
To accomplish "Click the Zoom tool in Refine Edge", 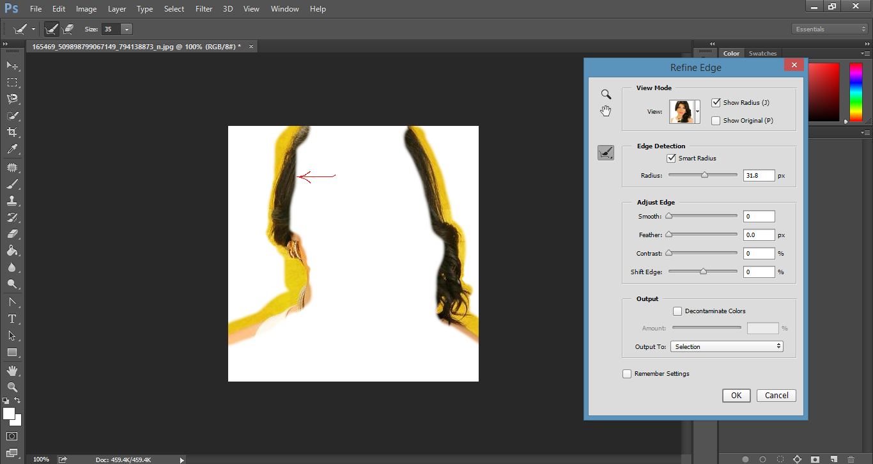I will pos(606,94).
